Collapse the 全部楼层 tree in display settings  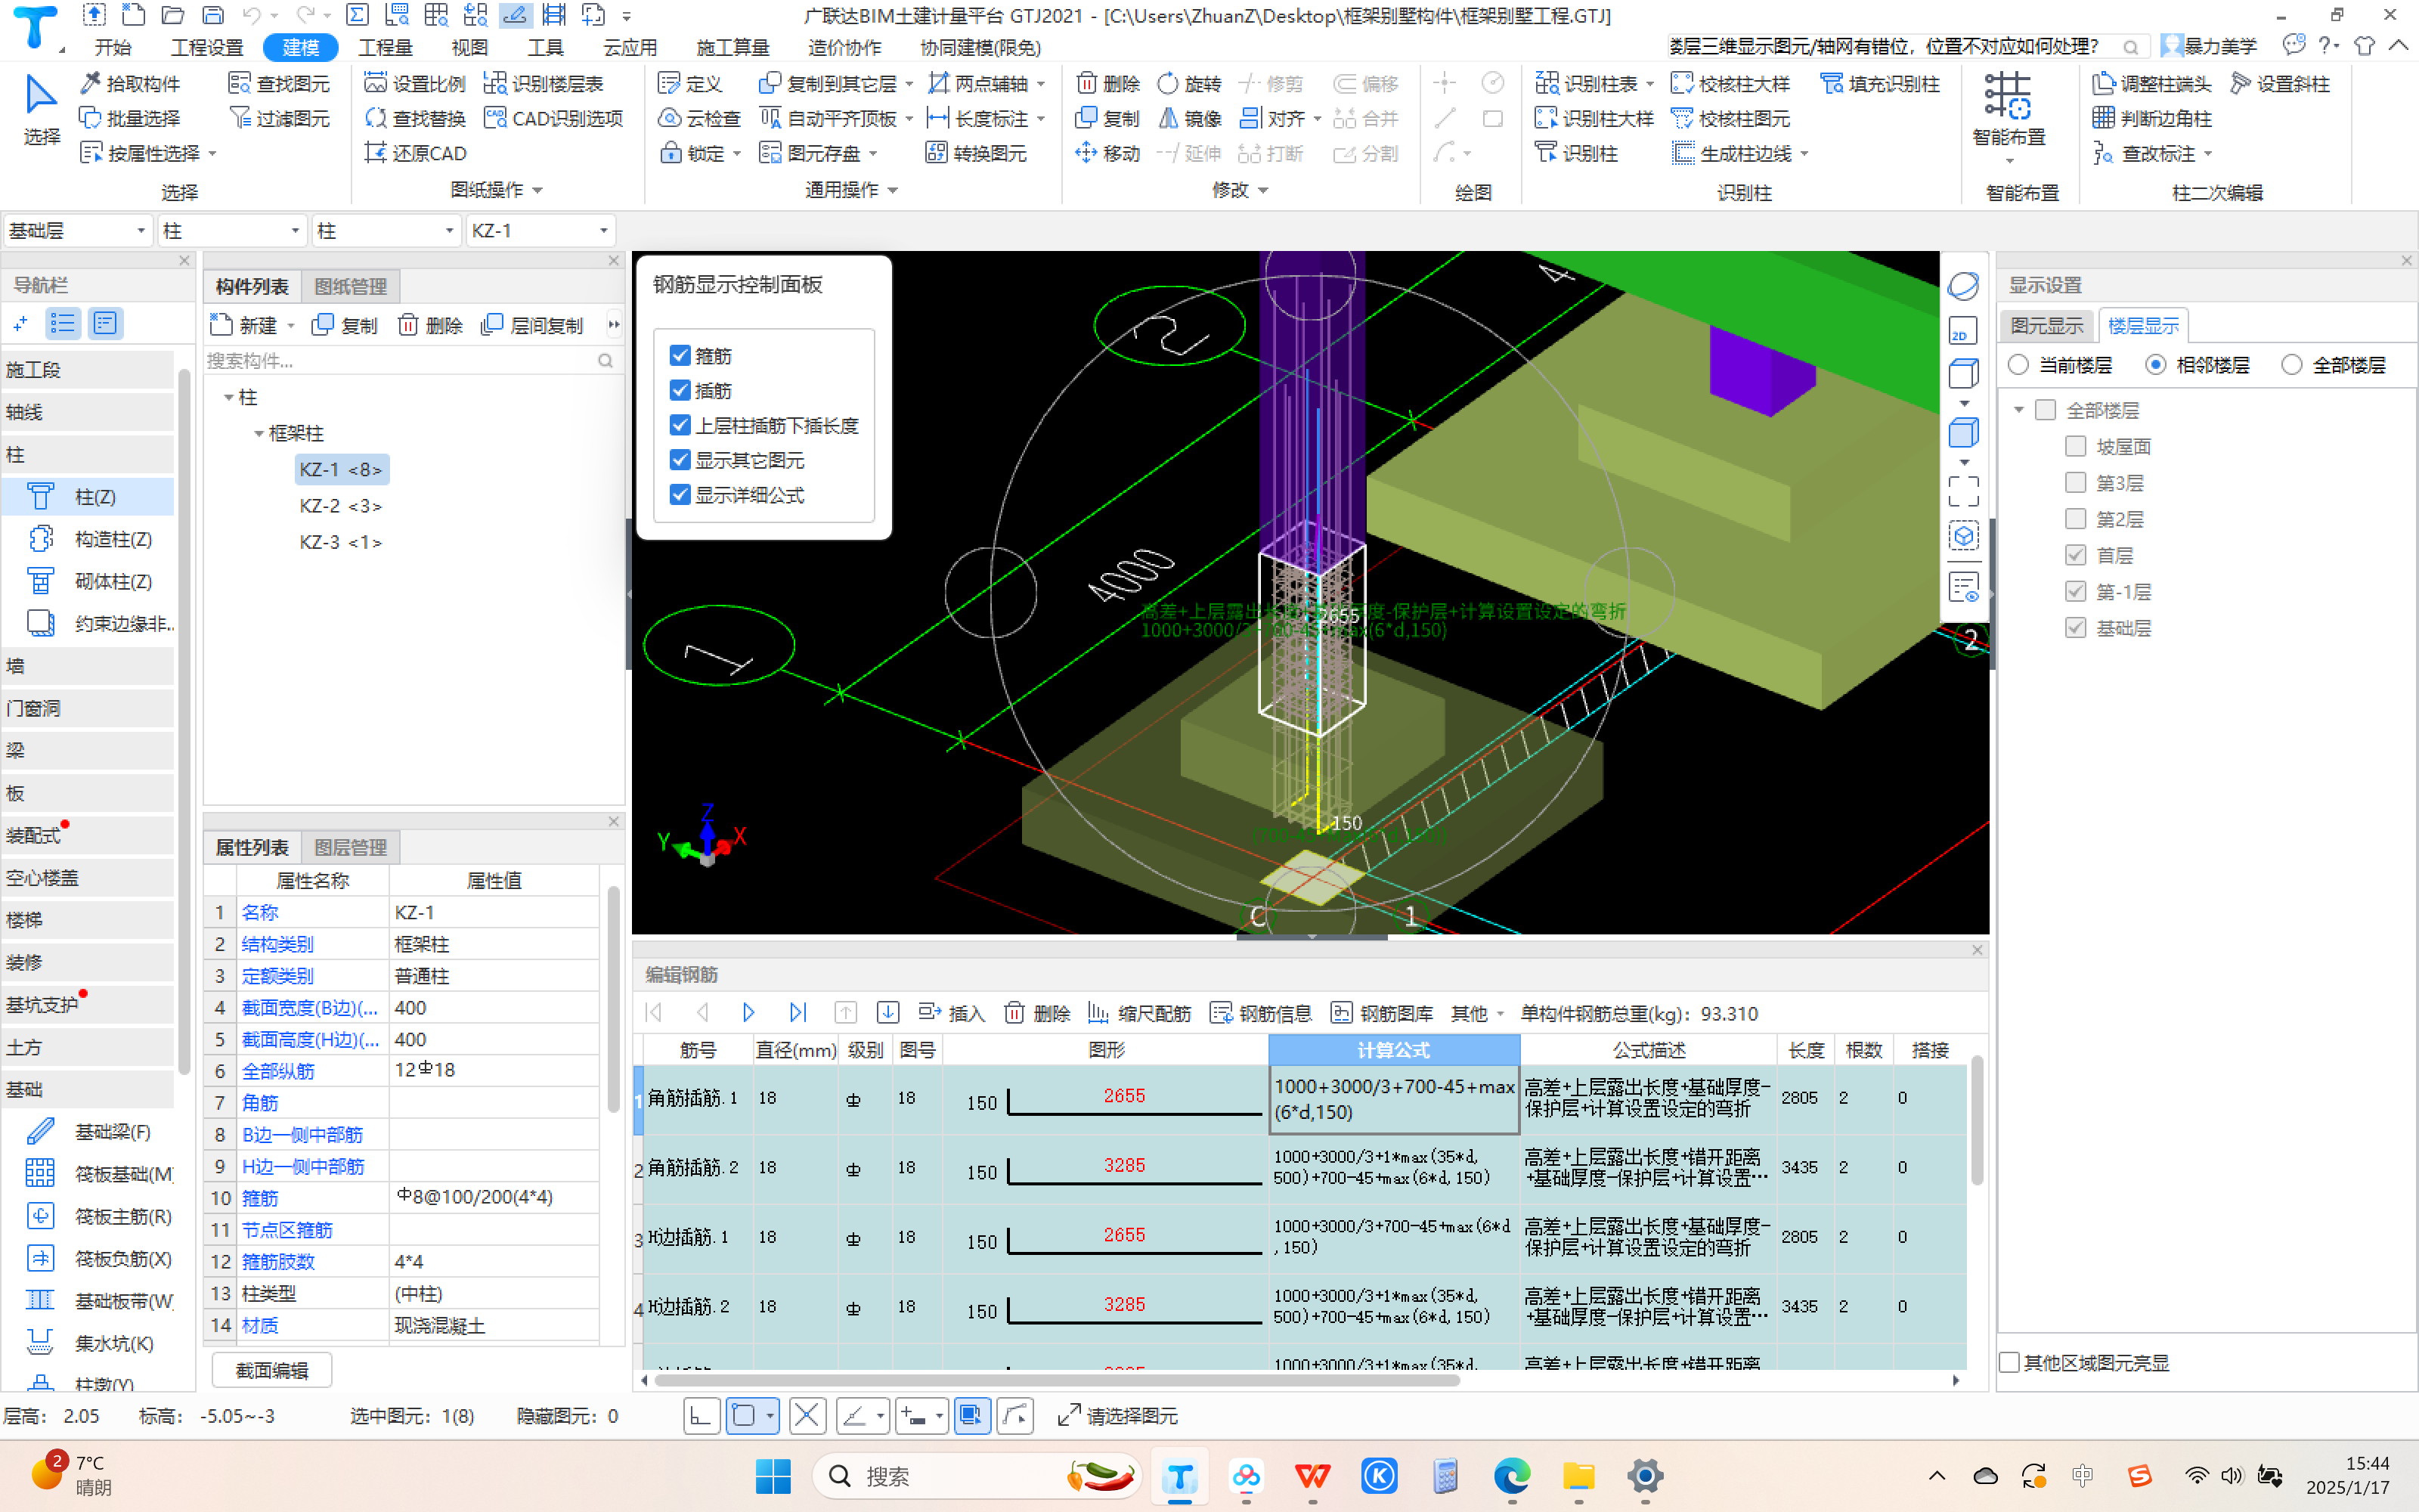2018,410
